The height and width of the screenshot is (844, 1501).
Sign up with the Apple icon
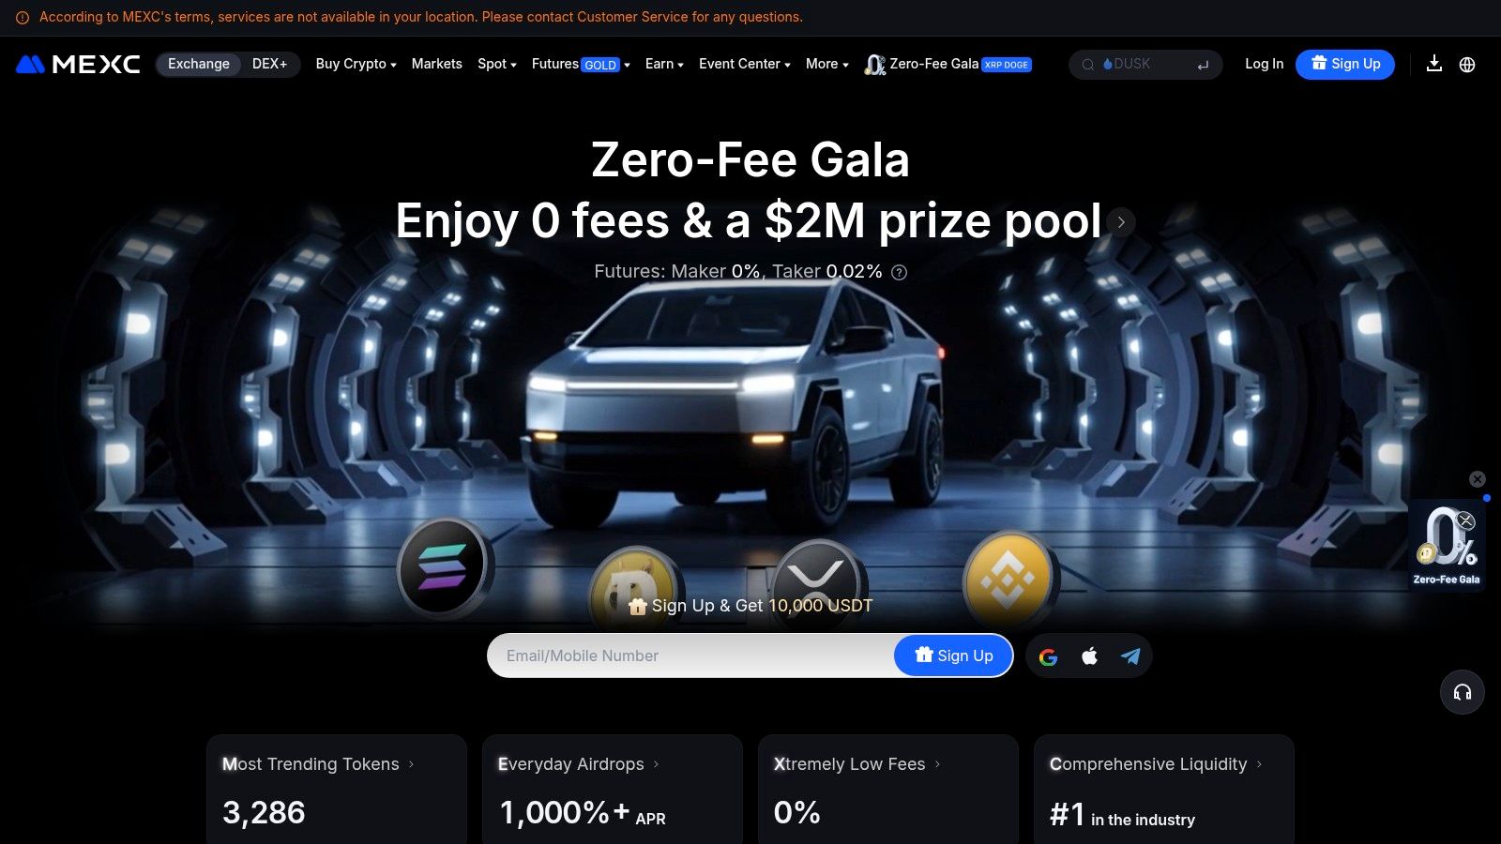coord(1089,656)
